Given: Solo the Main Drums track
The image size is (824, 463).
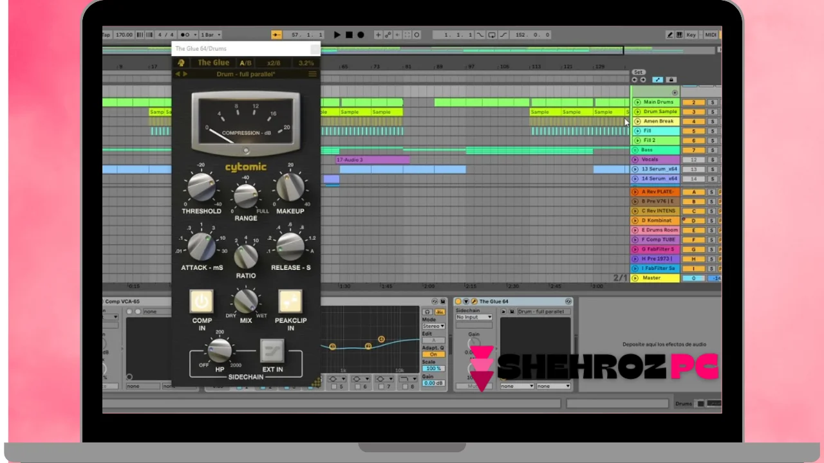Looking at the screenshot, I should pyautogui.click(x=712, y=102).
